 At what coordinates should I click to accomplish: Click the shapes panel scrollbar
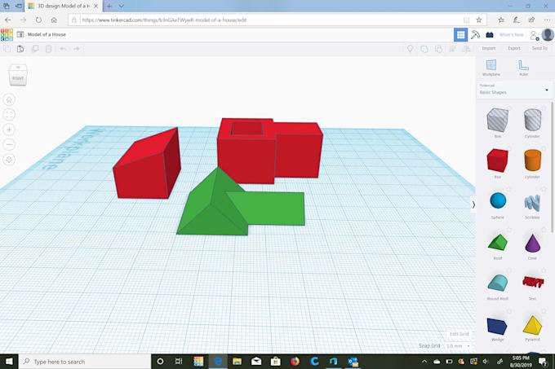coord(552,168)
